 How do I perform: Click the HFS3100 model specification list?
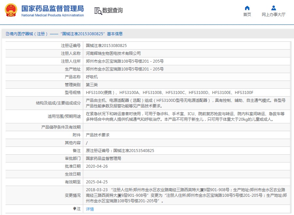coord(169,93)
